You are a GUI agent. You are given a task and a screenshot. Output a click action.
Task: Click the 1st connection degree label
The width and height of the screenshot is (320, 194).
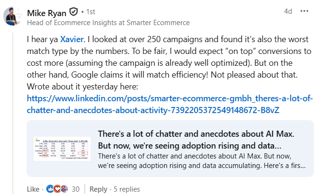pos(89,12)
